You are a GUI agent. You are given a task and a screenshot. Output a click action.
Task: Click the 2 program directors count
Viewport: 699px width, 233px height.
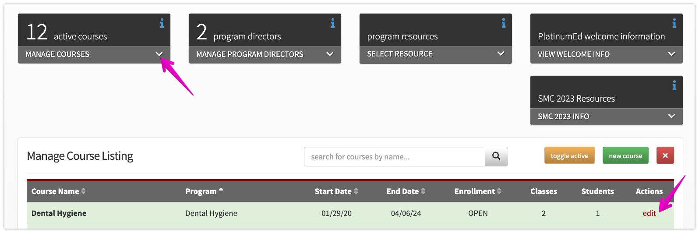point(201,32)
